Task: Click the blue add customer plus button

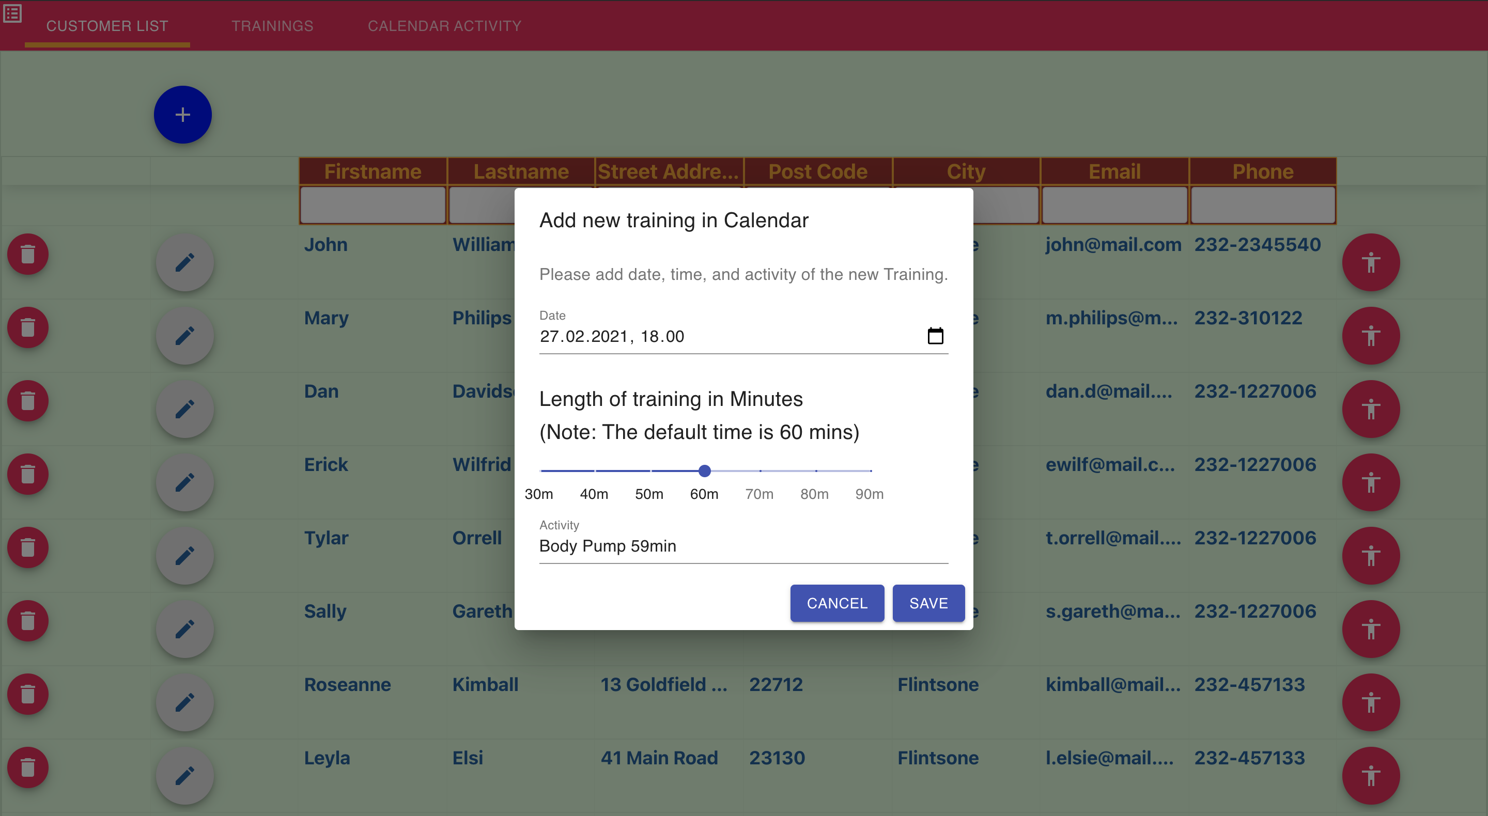Action: 182,114
